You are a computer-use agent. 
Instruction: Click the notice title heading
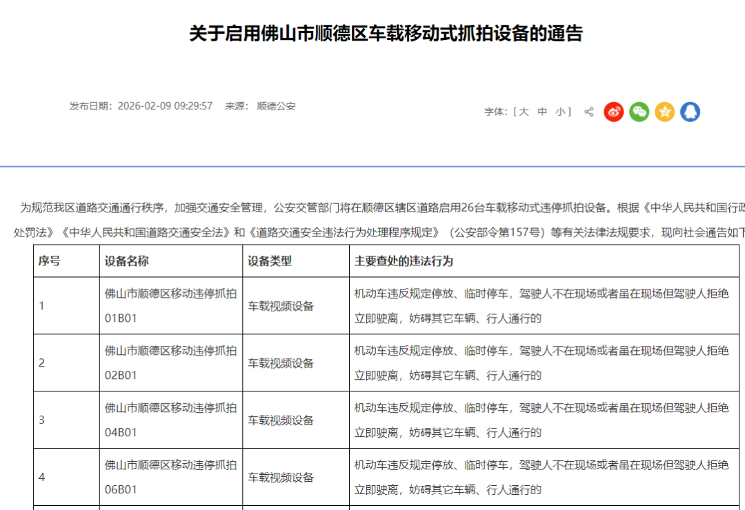pyautogui.click(x=386, y=33)
